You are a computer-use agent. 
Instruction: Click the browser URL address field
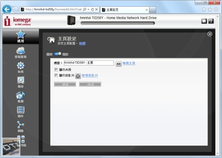(x=54, y=10)
